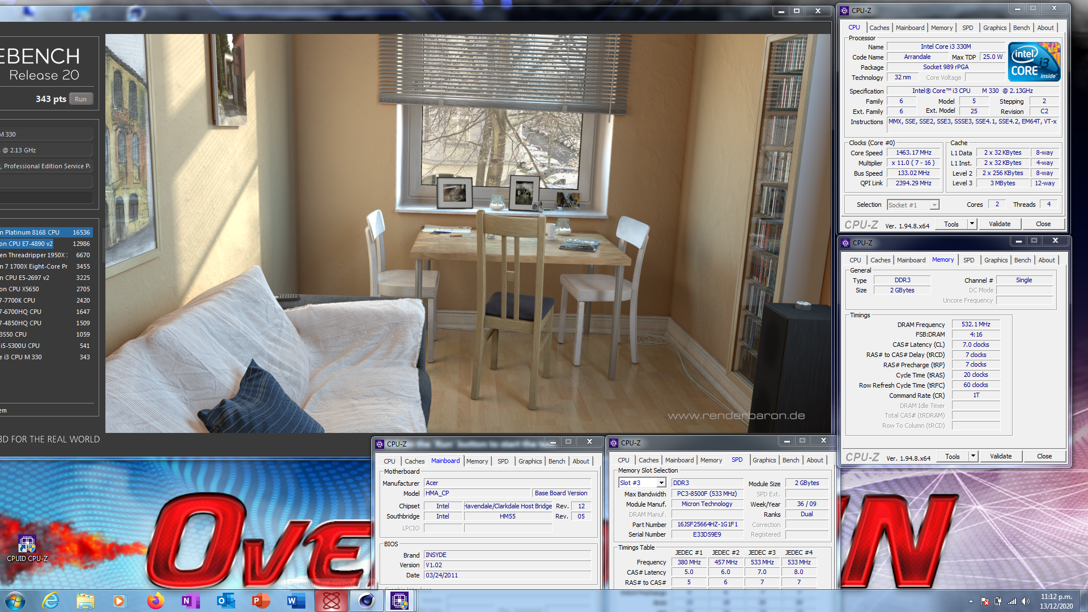Open Tools dropdown arrow in Memory window
Viewport: 1088px width, 612px height.
pos(973,456)
